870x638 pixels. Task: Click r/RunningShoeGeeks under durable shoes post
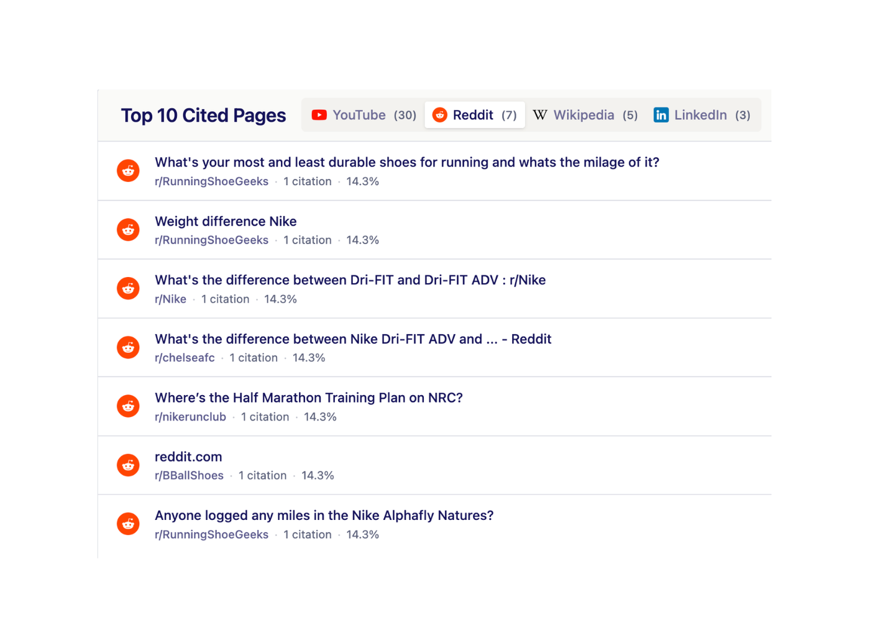pyautogui.click(x=211, y=181)
